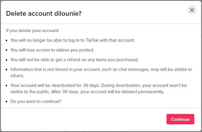The width and height of the screenshot is (202, 132).
Task: Select the "Information that is not stored" line
Action: (101, 69)
